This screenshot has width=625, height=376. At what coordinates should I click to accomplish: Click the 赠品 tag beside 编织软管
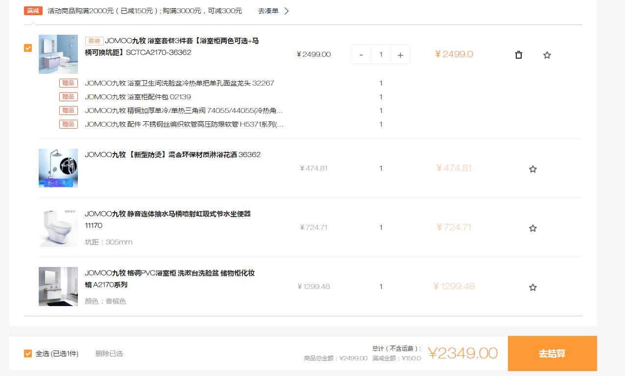[69, 124]
